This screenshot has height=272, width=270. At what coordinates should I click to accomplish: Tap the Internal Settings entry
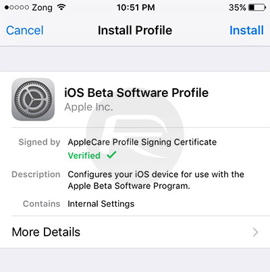[101, 204]
